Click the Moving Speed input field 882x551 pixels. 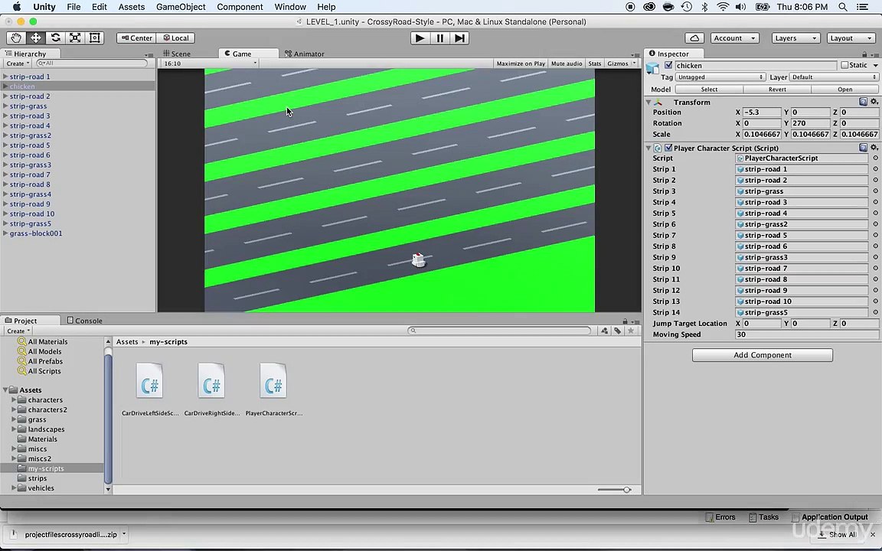(x=807, y=334)
